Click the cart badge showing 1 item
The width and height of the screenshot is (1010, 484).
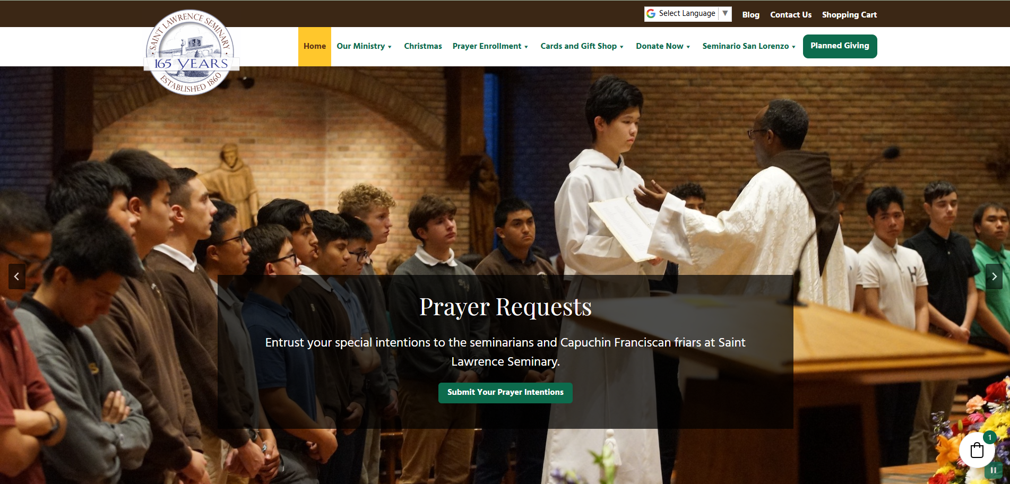[989, 437]
